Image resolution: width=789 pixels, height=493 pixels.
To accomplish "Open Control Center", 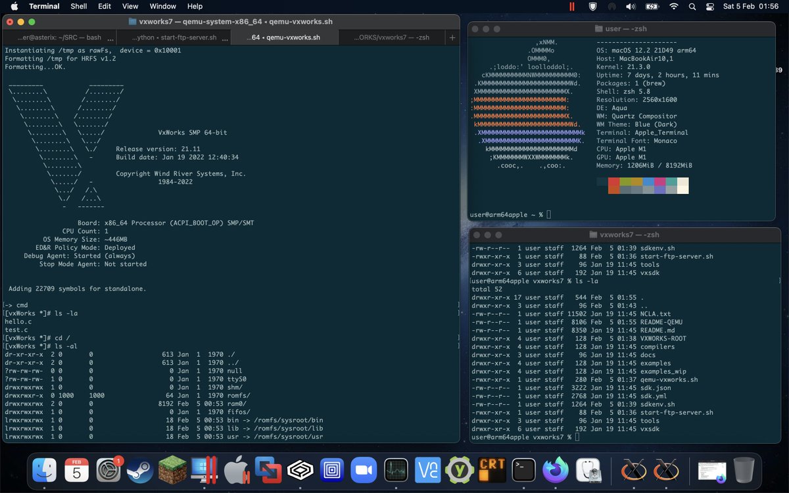I will pyautogui.click(x=710, y=6).
